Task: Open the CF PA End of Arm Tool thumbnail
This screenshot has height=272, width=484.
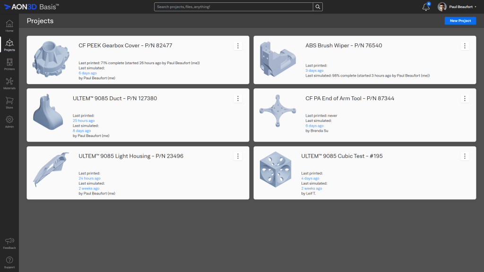Action: coord(278,111)
